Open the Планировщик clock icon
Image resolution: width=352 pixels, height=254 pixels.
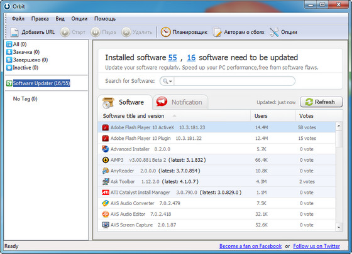click(x=165, y=32)
